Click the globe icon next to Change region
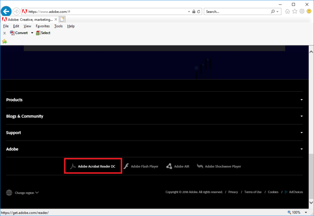 pos(8,192)
